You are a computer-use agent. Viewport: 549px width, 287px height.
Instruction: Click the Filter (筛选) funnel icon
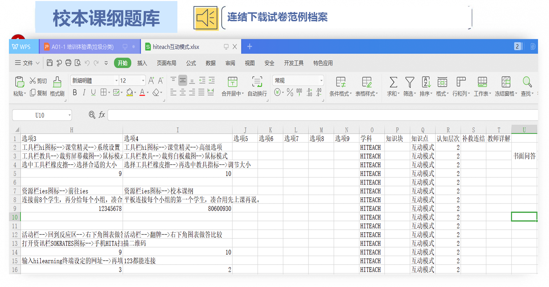[409, 83]
